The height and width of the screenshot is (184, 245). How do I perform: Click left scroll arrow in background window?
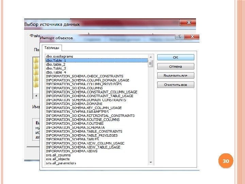(36, 96)
